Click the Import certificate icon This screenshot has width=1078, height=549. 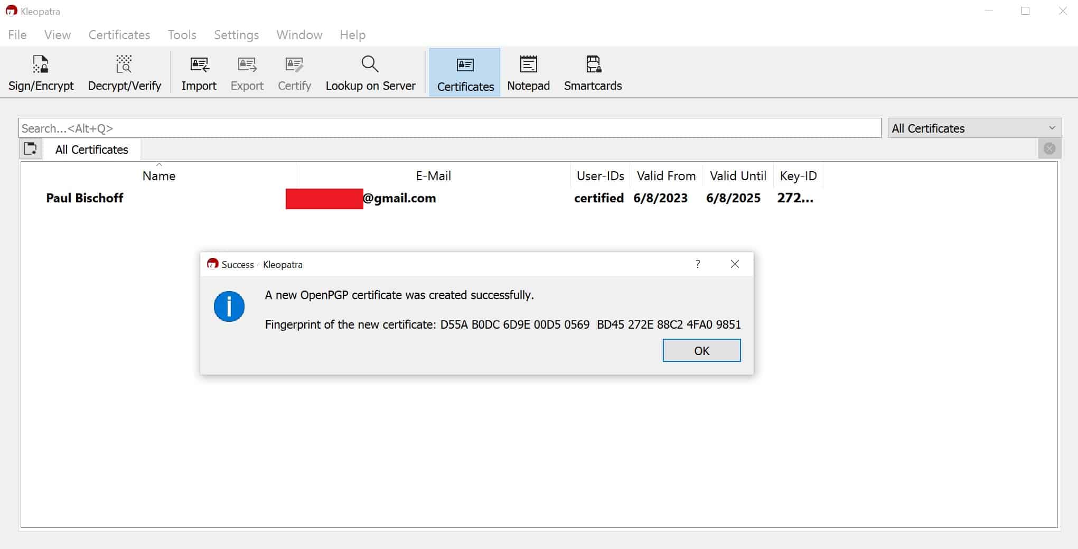click(199, 73)
